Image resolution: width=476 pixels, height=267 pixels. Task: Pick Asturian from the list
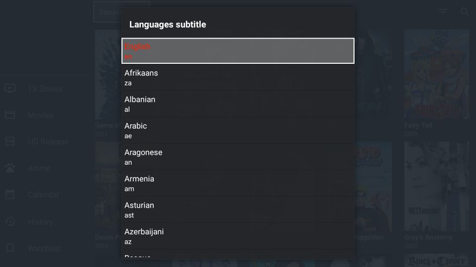click(238, 210)
